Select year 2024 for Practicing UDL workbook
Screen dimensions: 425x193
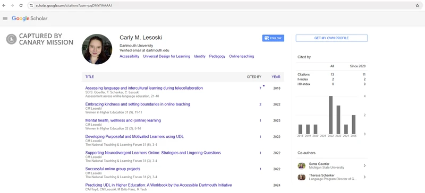tap(277, 186)
